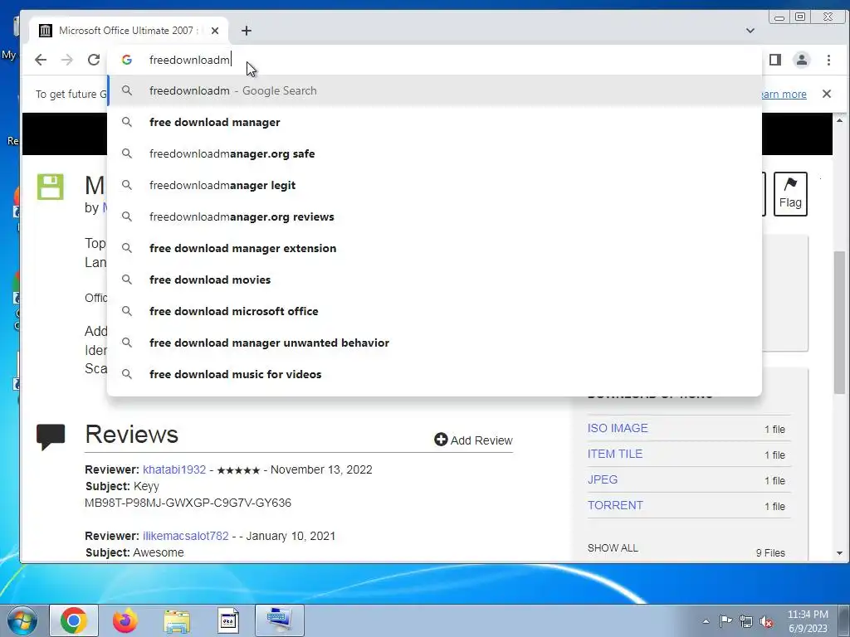The image size is (850, 637).
Task: Click the browser forward arrow
Action: point(67,60)
